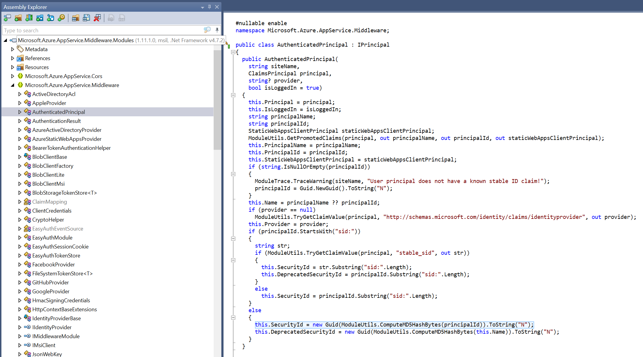Click Explore running processes gear icon
The height and width of the screenshot is (357, 643).
tap(61, 18)
